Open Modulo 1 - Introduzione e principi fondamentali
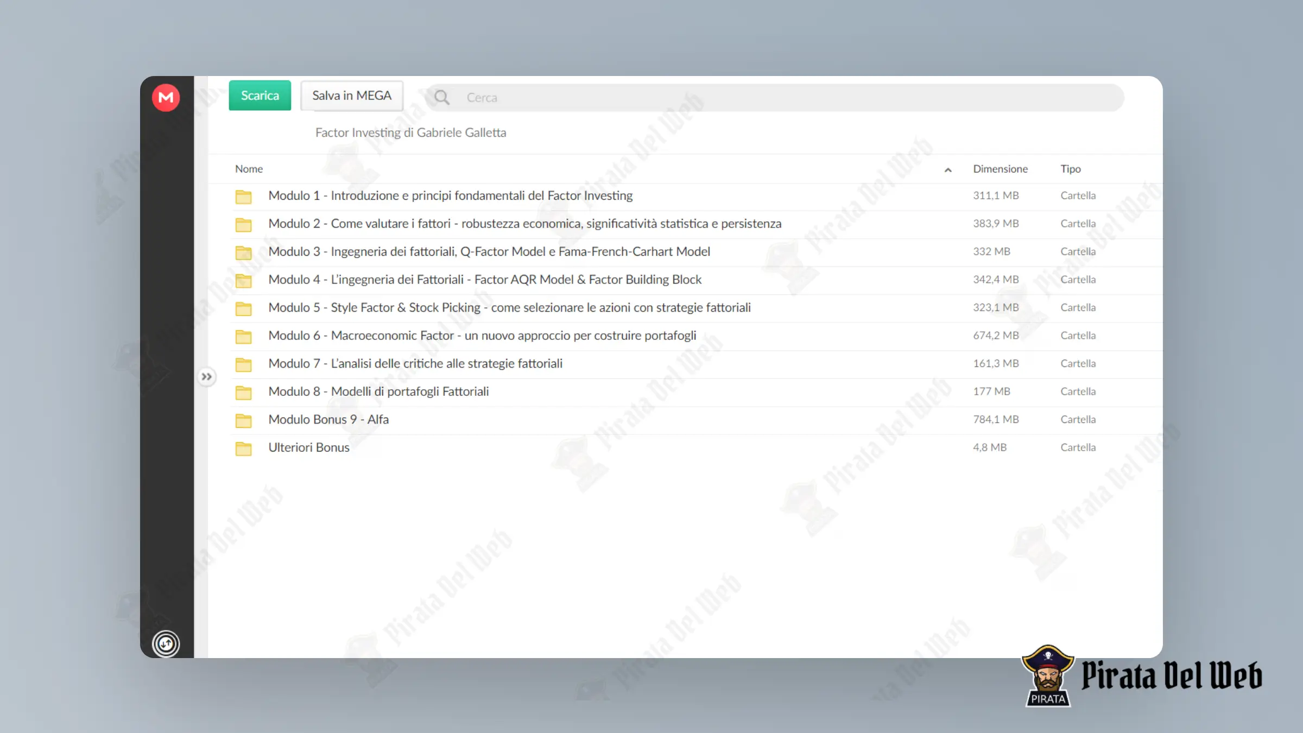Screen dimensions: 1303x733 click(x=451, y=195)
